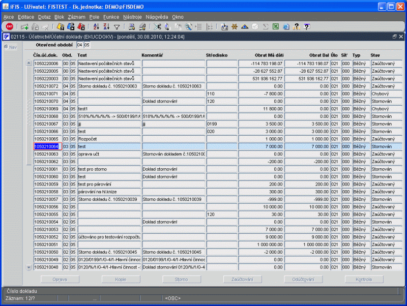The image size is (407, 306).
Task: Click the Kontrola button
Action: [364, 279]
